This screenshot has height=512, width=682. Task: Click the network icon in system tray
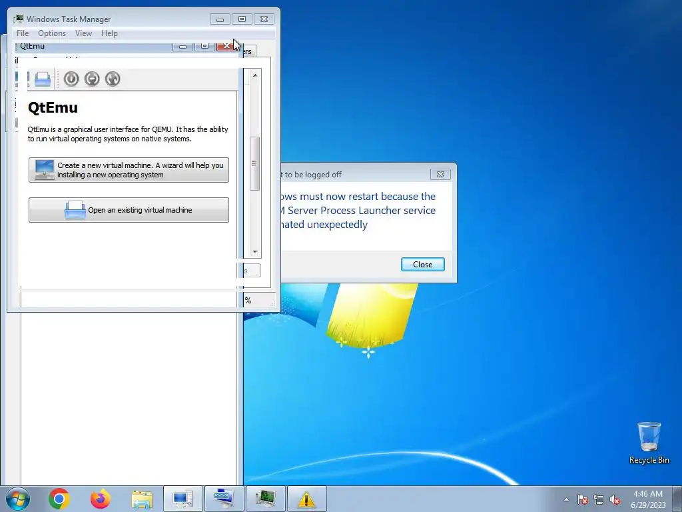point(599,499)
